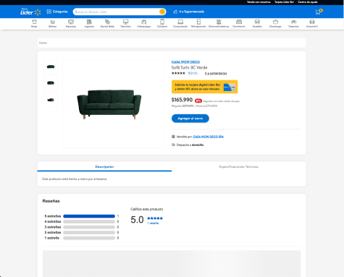344x277 pixels.
Task: Click the Home breadcrumb
Action: pos(43,43)
